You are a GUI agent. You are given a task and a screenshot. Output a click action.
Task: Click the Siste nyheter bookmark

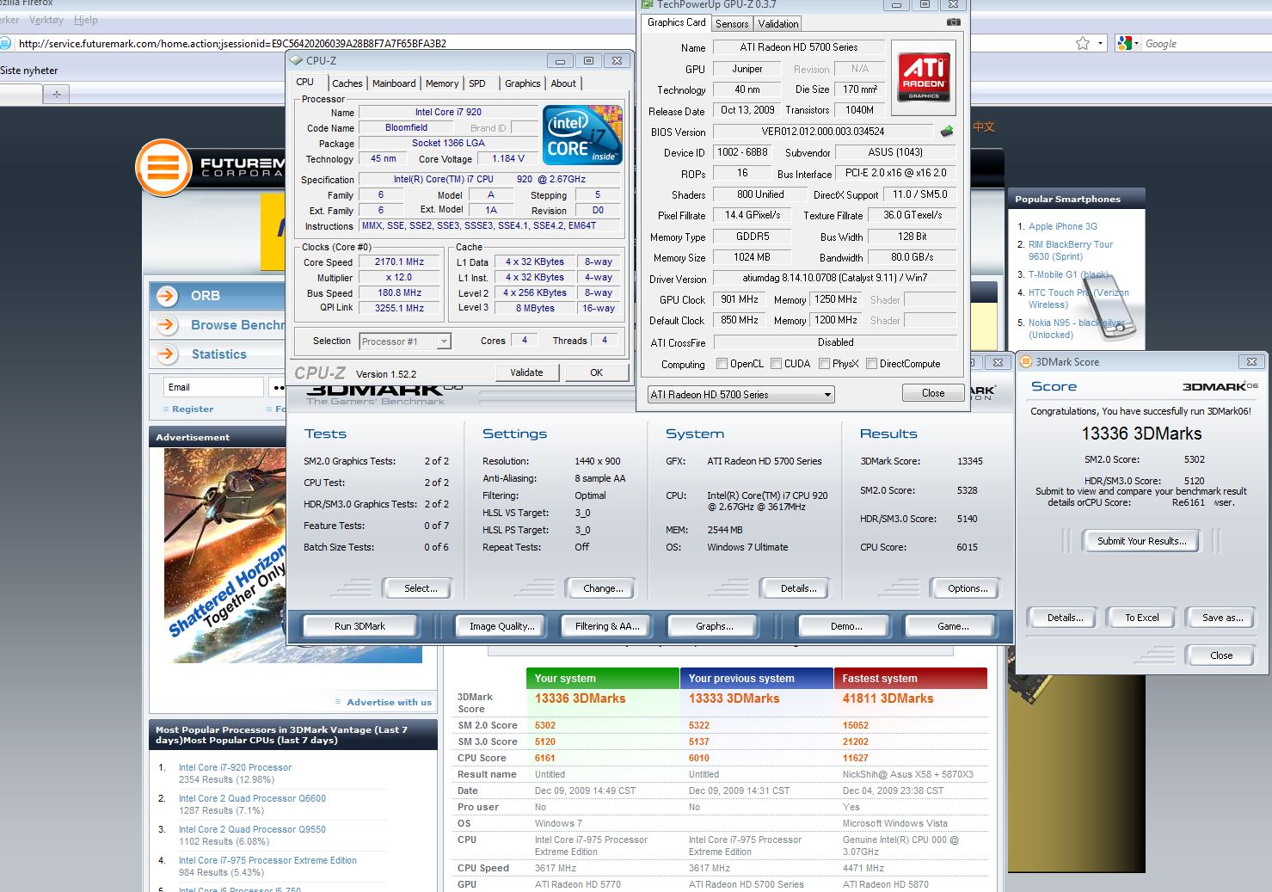click(29, 71)
